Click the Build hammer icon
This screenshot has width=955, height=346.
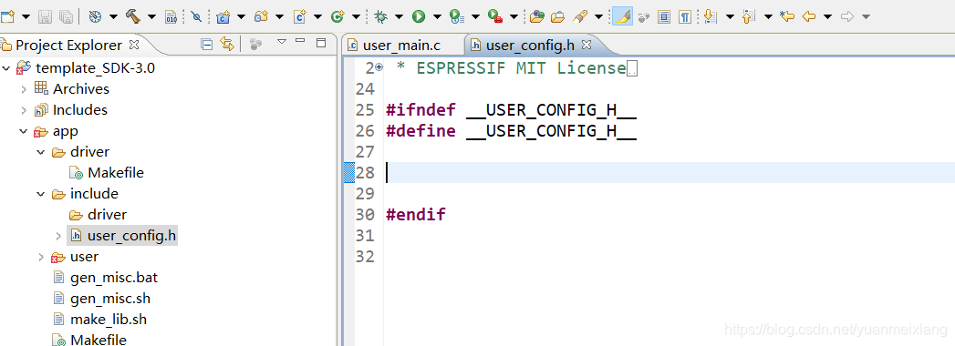tap(133, 16)
